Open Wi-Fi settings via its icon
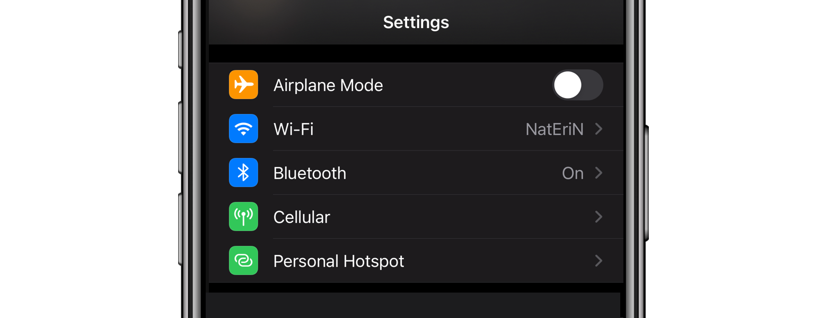827x318 pixels. click(243, 129)
